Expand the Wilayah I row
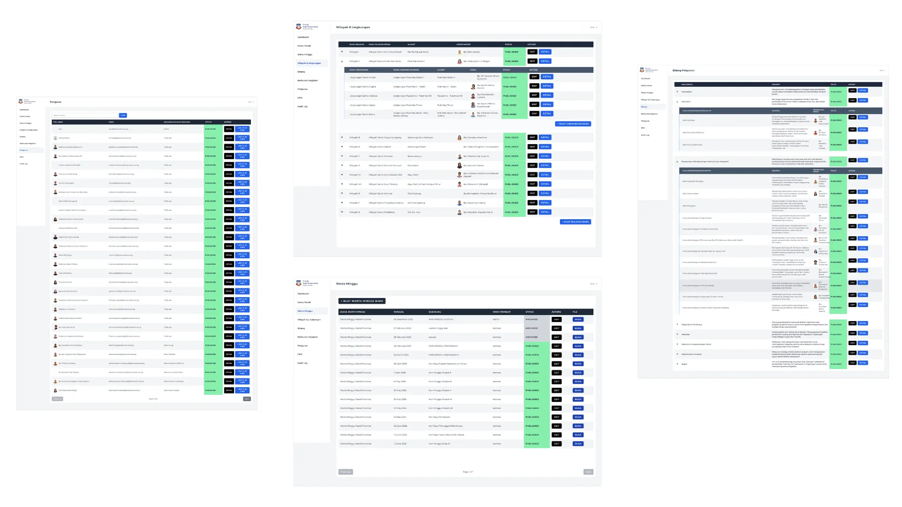Screen dimensions: 902x507 tap(342, 52)
